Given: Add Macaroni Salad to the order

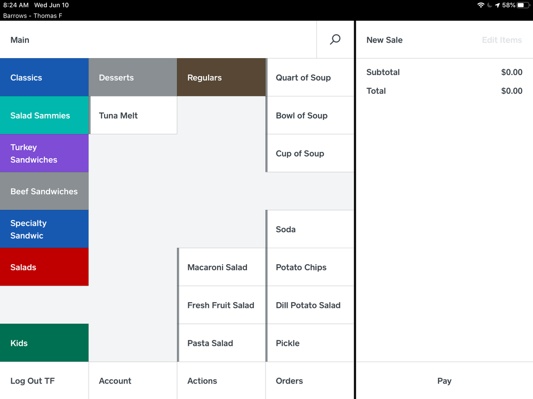Looking at the screenshot, I should (221, 267).
